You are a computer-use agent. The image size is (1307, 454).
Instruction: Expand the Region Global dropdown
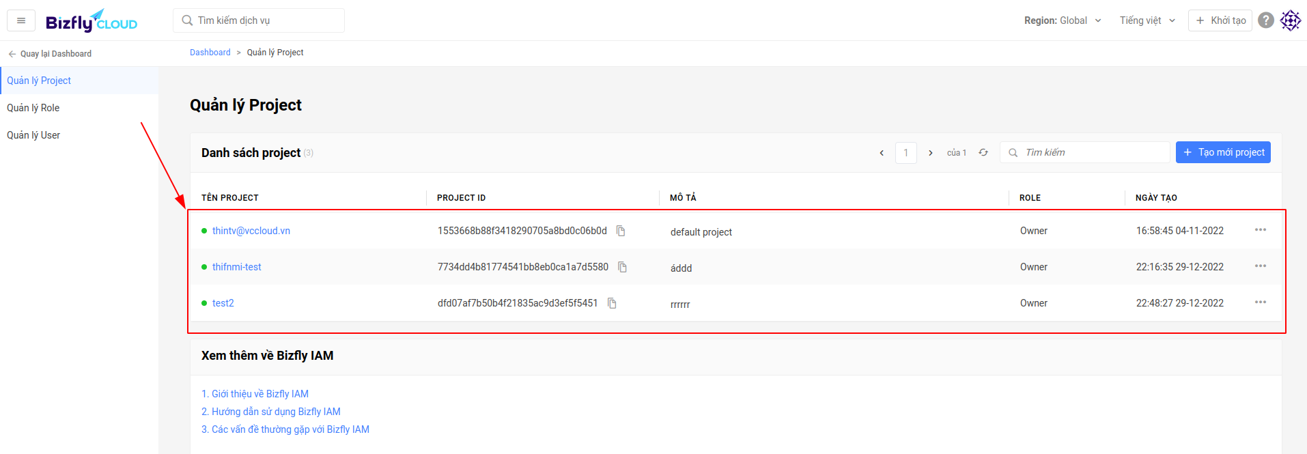pyautogui.click(x=1063, y=20)
